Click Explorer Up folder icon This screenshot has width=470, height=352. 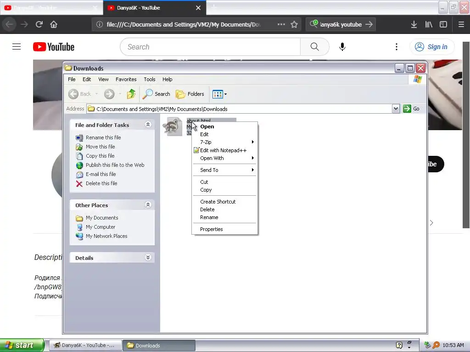(x=131, y=94)
